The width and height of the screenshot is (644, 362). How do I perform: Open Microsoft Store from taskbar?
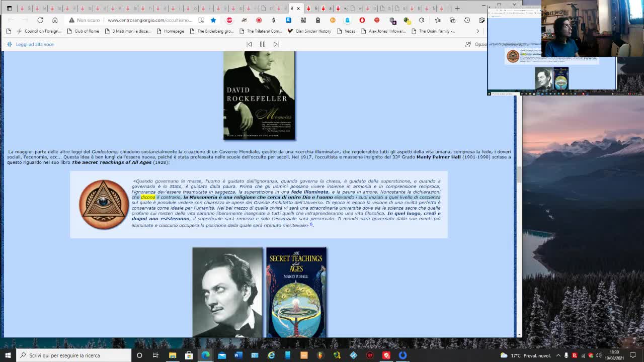[x=189, y=355]
